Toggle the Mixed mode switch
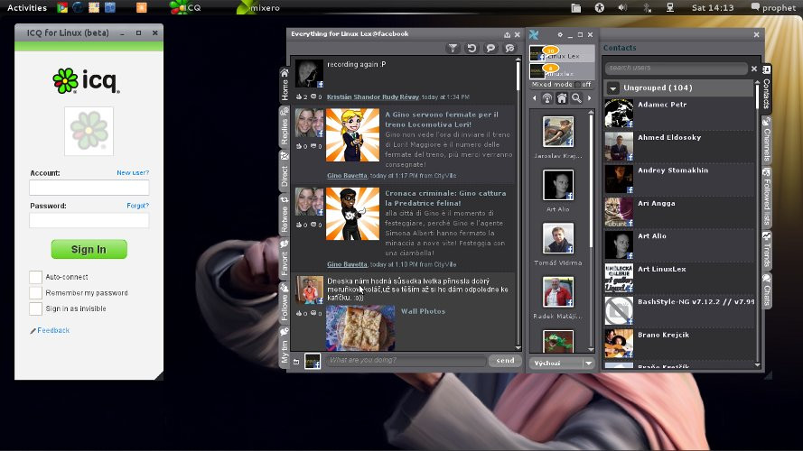 (x=577, y=85)
